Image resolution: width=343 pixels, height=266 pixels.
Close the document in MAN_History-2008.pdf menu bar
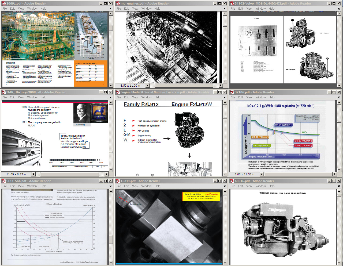[110, 98]
